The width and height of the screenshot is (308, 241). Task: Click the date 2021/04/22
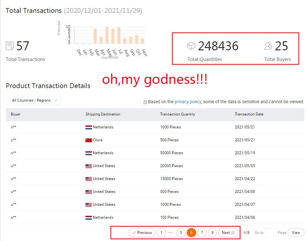click(245, 179)
